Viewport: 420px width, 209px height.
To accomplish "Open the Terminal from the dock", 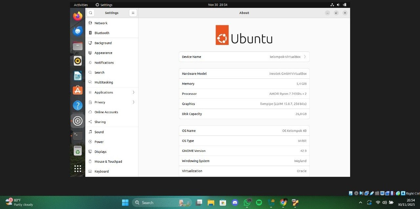I will 77,135.
